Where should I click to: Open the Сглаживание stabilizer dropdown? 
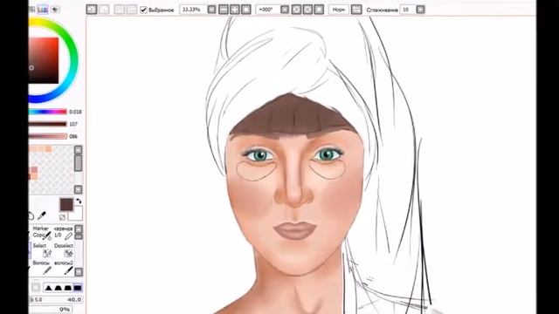421,10
